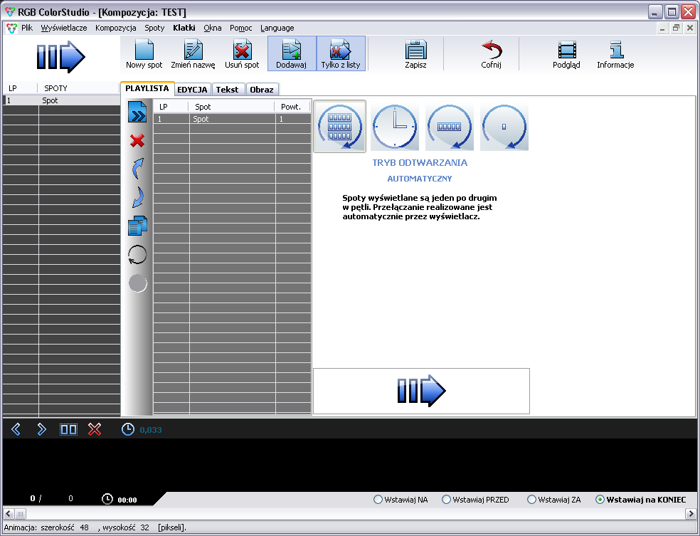Click timeline scrollbar right arrow

coord(691,514)
